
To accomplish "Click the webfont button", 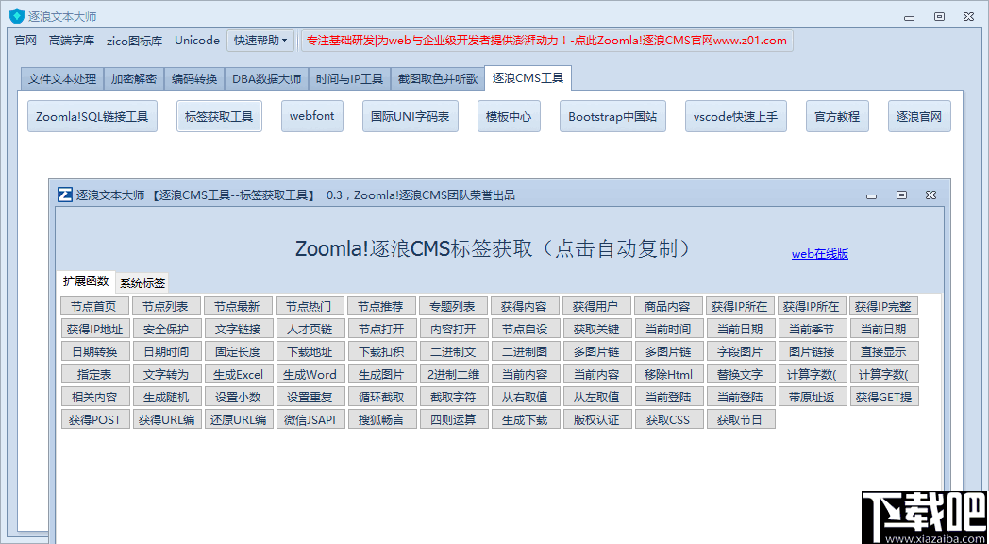I will 312,116.
